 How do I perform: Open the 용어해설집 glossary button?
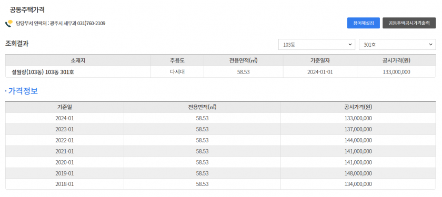pyautogui.click(x=364, y=23)
